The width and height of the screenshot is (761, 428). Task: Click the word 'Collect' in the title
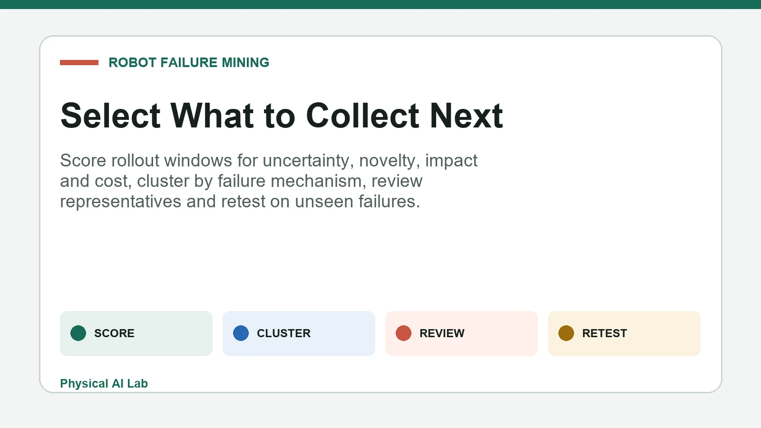(x=362, y=116)
